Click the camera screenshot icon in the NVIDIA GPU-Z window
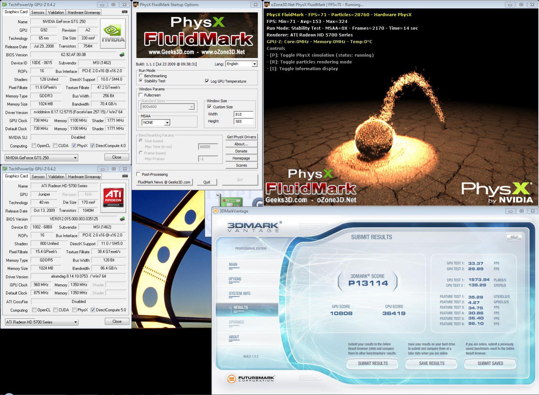The width and height of the screenshot is (539, 395). [125, 12]
